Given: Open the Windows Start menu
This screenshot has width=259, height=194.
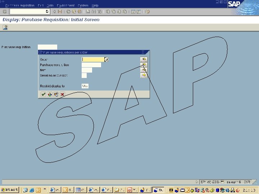Looking at the screenshot, I should 10,190.
